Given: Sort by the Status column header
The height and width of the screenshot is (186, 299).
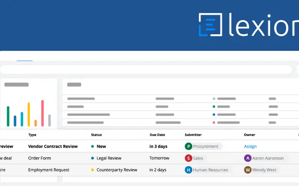Looking at the screenshot, I should tap(96, 135).
